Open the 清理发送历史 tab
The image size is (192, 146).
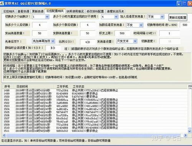pos(115,11)
